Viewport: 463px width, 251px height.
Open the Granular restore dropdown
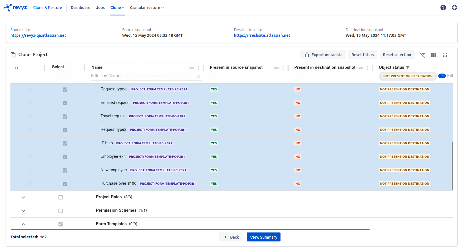point(146,8)
